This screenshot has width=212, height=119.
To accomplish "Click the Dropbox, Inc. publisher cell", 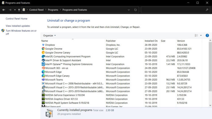I will (113, 45).
